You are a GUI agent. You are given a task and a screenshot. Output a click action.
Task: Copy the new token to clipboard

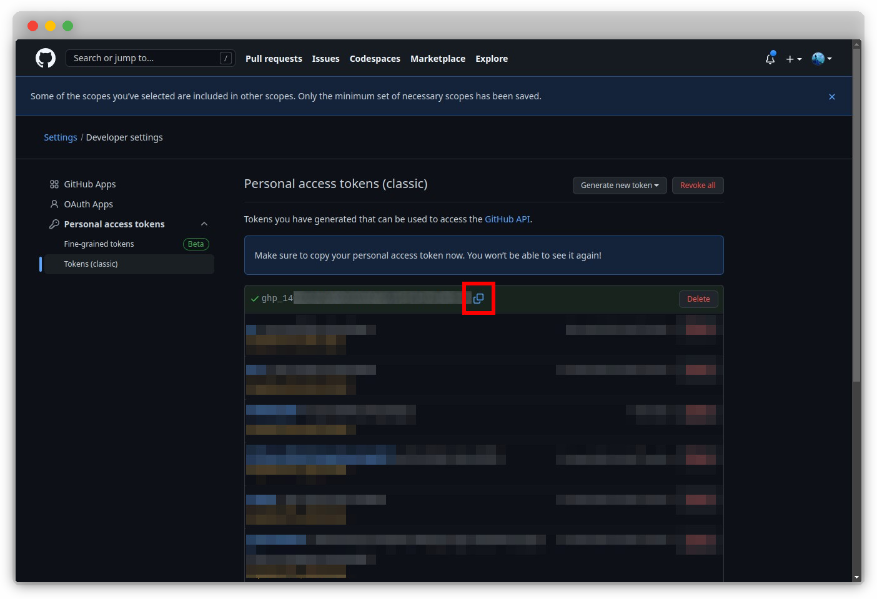click(x=478, y=299)
